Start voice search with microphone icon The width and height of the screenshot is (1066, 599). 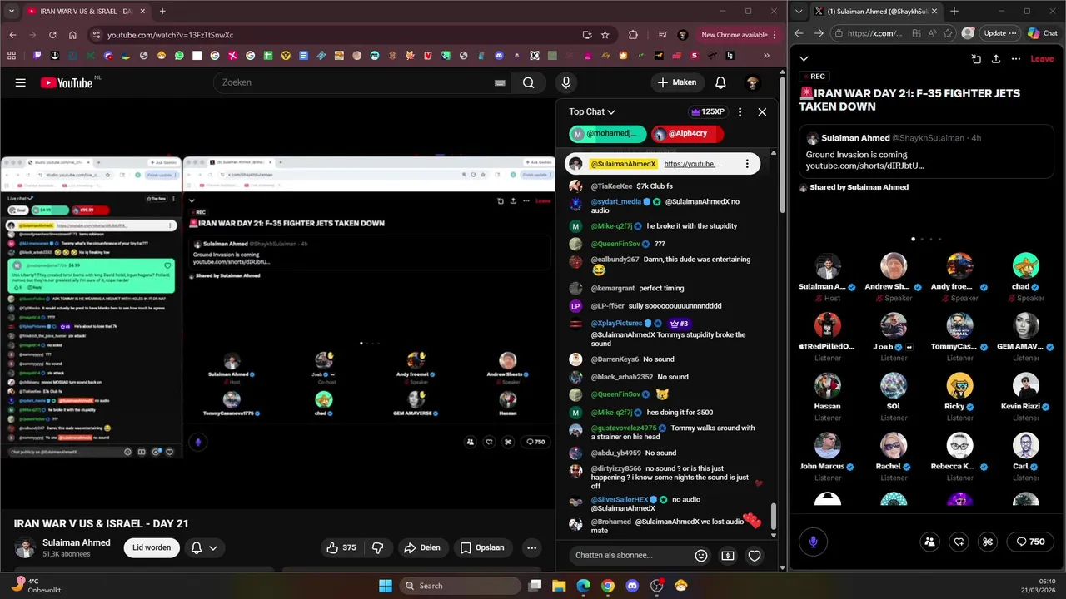click(566, 82)
